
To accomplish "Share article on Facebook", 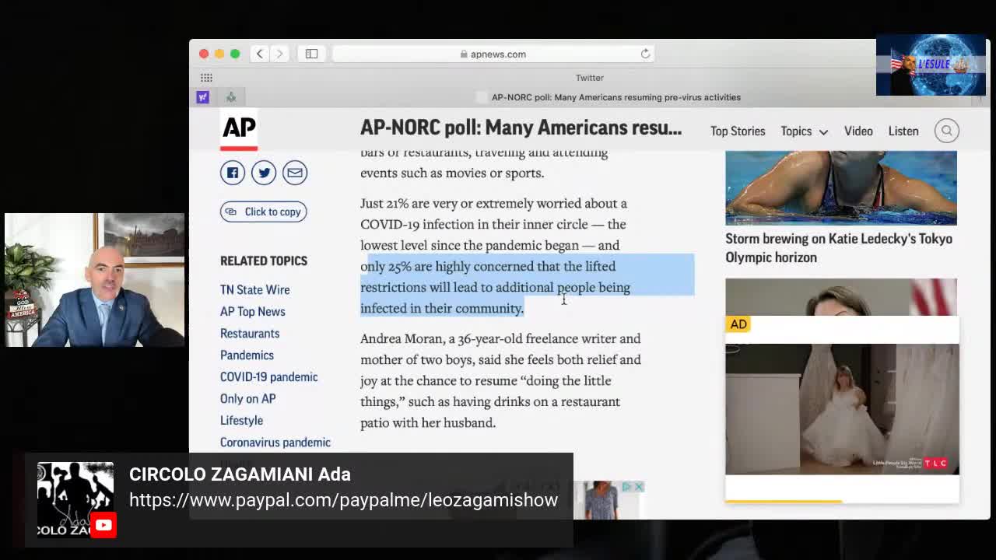I will pos(232,173).
